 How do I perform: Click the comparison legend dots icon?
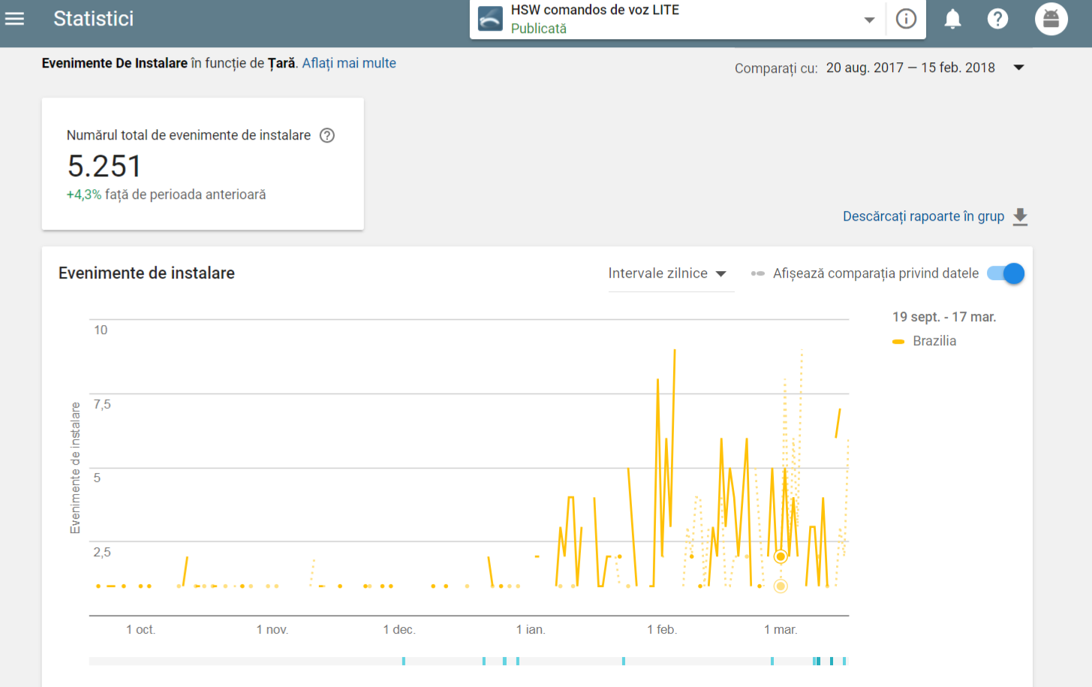point(758,273)
